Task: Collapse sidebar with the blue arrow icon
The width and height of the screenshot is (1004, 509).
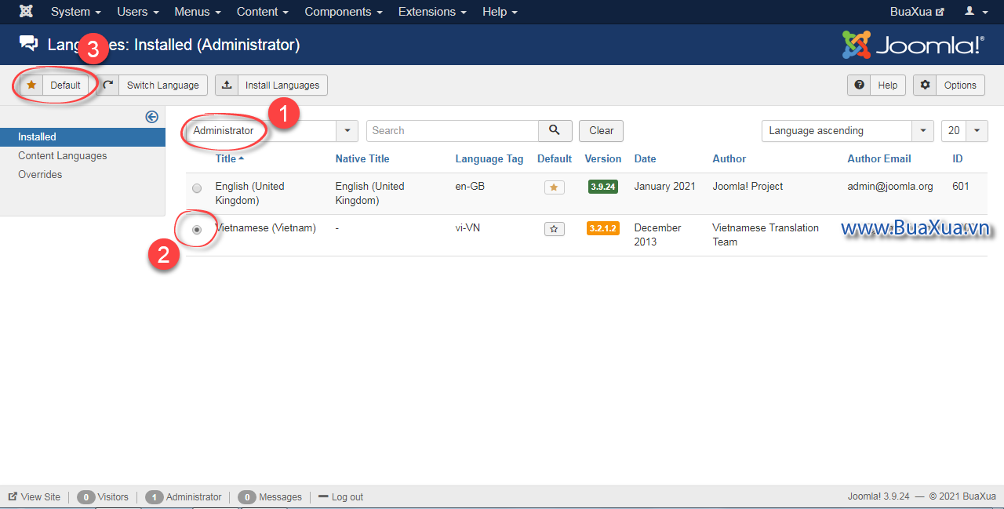Action: click(152, 117)
